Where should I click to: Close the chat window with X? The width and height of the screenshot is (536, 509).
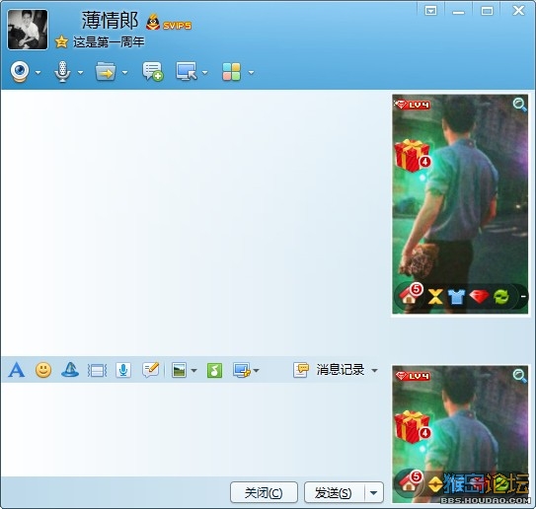point(518,11)
